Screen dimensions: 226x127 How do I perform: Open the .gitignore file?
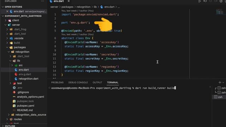23,92
